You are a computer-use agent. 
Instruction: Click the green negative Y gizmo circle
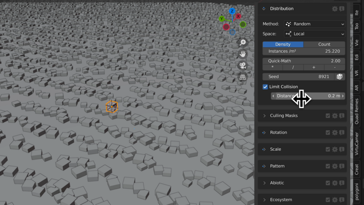coord(243,25)
